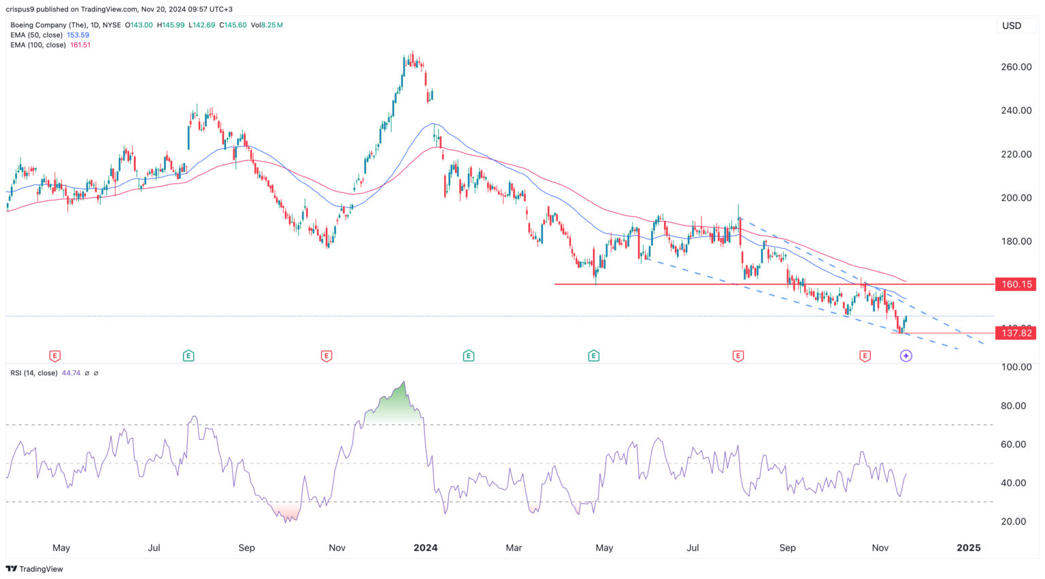Click the green earnings icon near July 2023
This screenshot has width=1045, height=579.
pyautogui.click(x=188, y=355)
